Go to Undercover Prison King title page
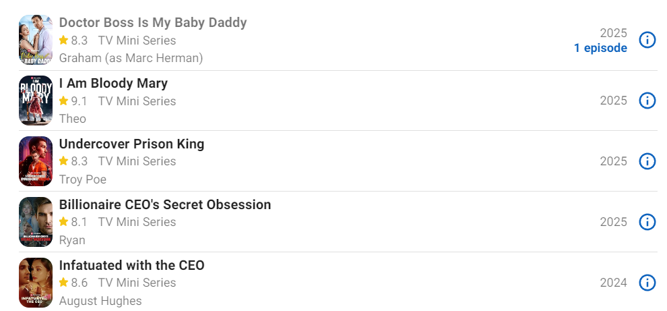This screenshot has width=667, height=311. [x=131, y=144]
